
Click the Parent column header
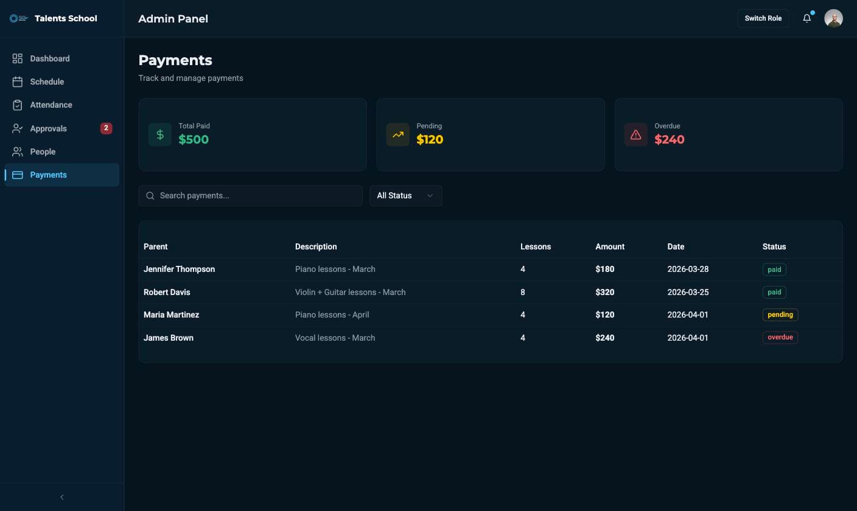click(x=156, y=246)
